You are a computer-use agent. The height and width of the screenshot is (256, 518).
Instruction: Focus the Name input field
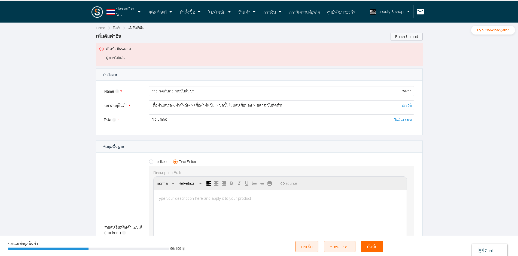coord(281,91)
